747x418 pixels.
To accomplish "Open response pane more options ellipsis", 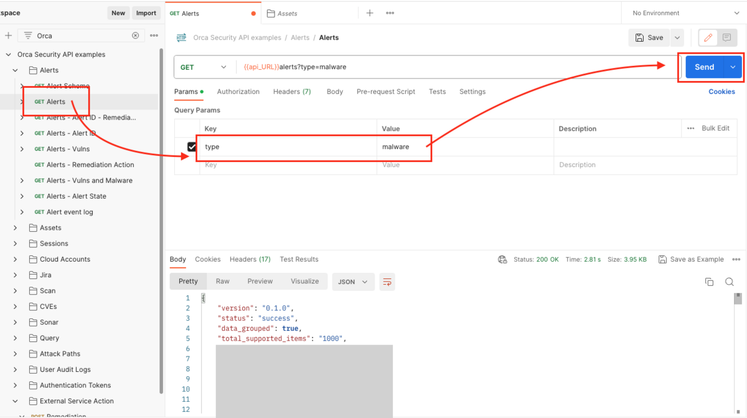I will tap(736, 260).
